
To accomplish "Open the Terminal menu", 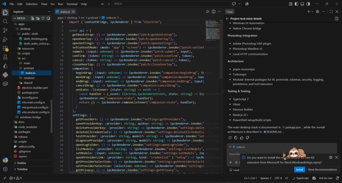I will (x=72, y=4).
